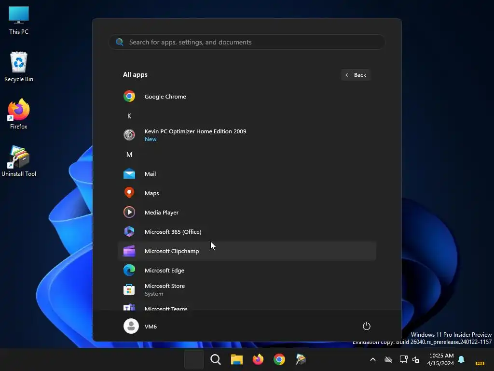The width and height of the screenshot is (494, 371).
Task: Open the network status tray icon
Action: [x=403, y=359]
